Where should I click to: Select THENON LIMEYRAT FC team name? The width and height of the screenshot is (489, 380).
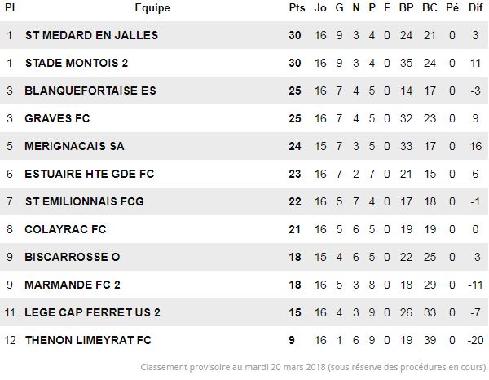[88, 340]
